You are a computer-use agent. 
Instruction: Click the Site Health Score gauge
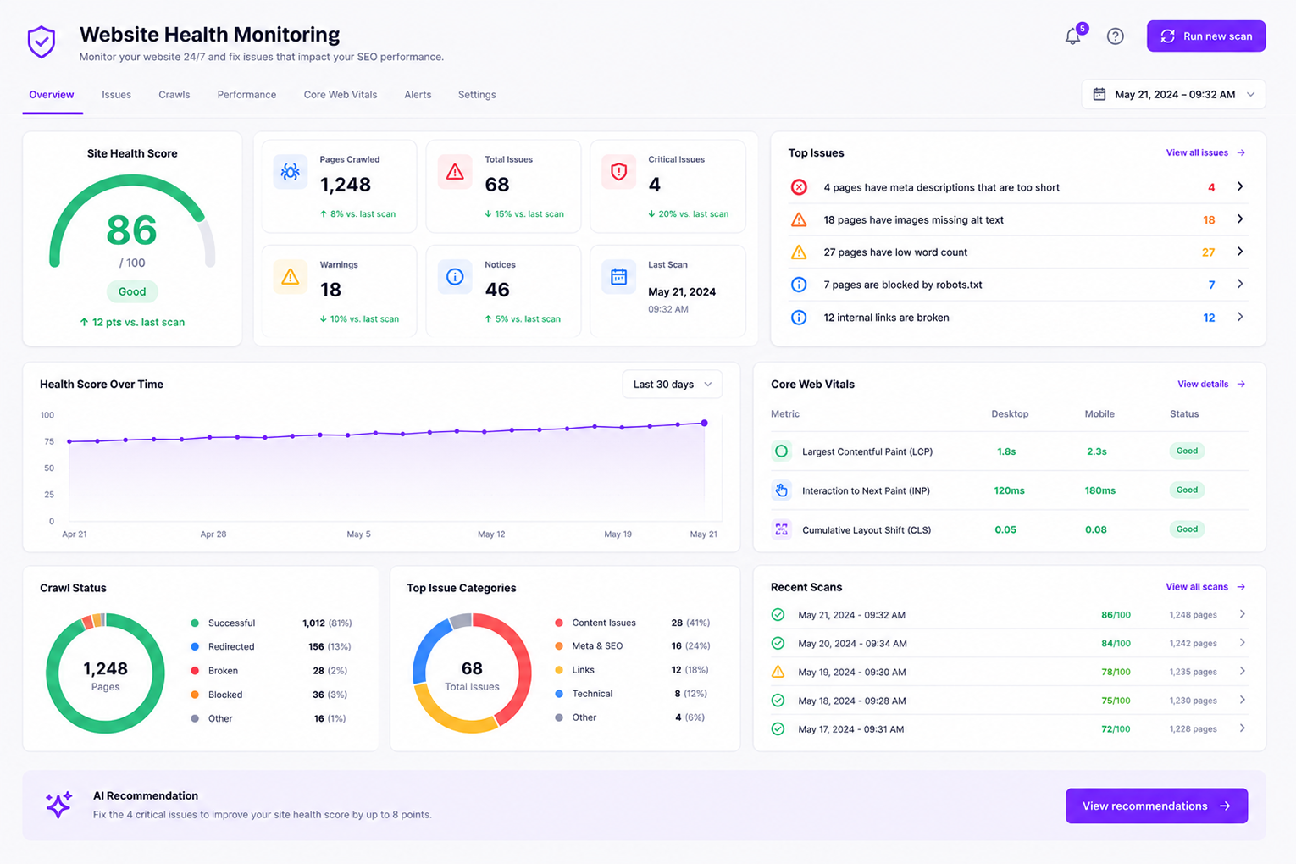(132, 222)
